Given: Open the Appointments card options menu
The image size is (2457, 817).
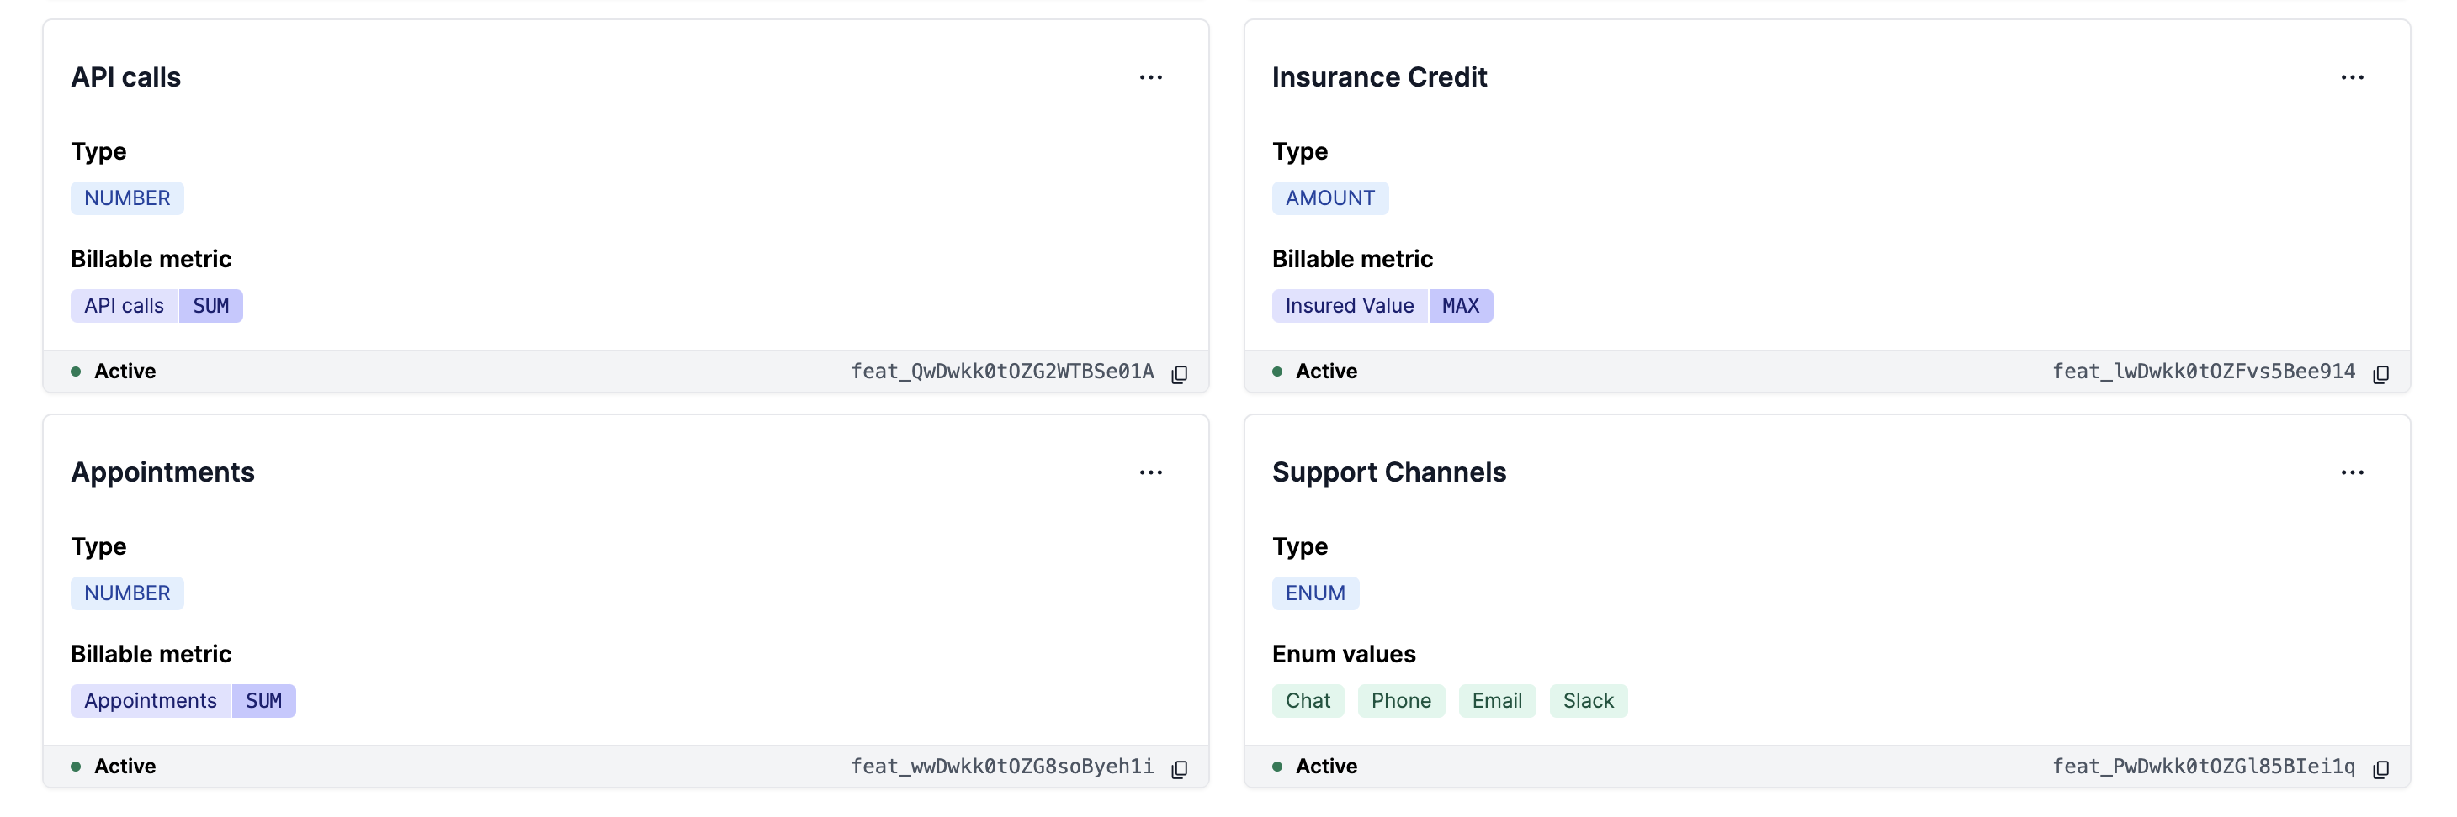Looking at the screenshot, I should click(1150, 472).
